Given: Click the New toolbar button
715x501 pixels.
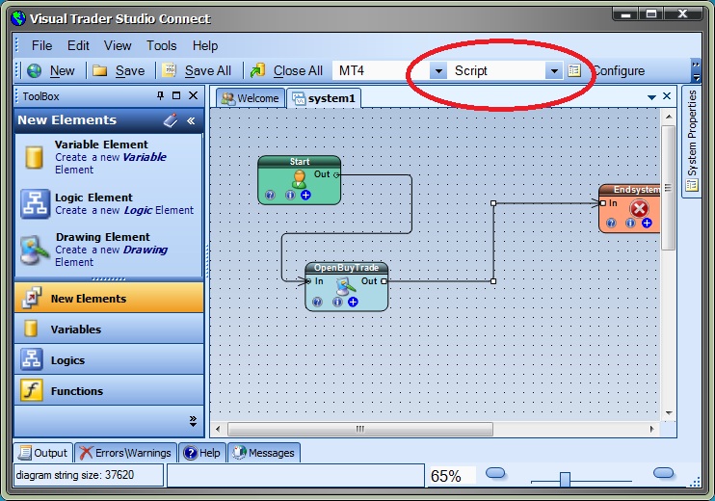Looking at the screenshot, I should click(x=51, y=70).
